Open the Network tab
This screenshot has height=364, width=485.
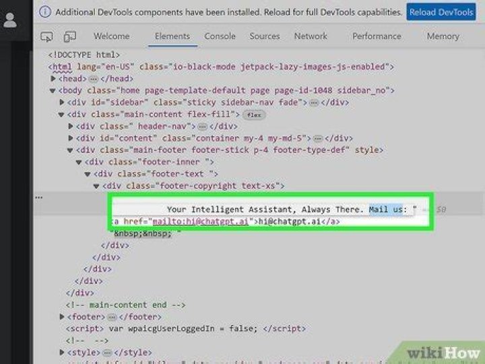click(311, 36)
